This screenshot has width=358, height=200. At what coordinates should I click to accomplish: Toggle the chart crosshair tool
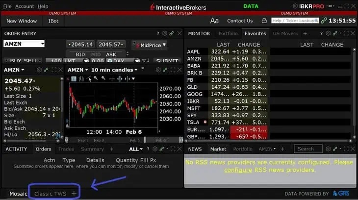tap(112, 79)
